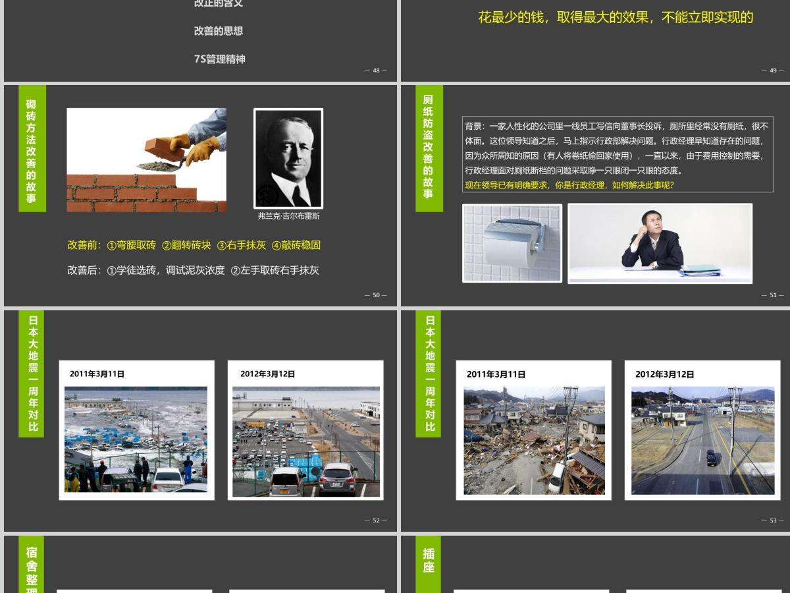Select the bricklaying photo on slide 50
The image size is (790, 593).
146,160
